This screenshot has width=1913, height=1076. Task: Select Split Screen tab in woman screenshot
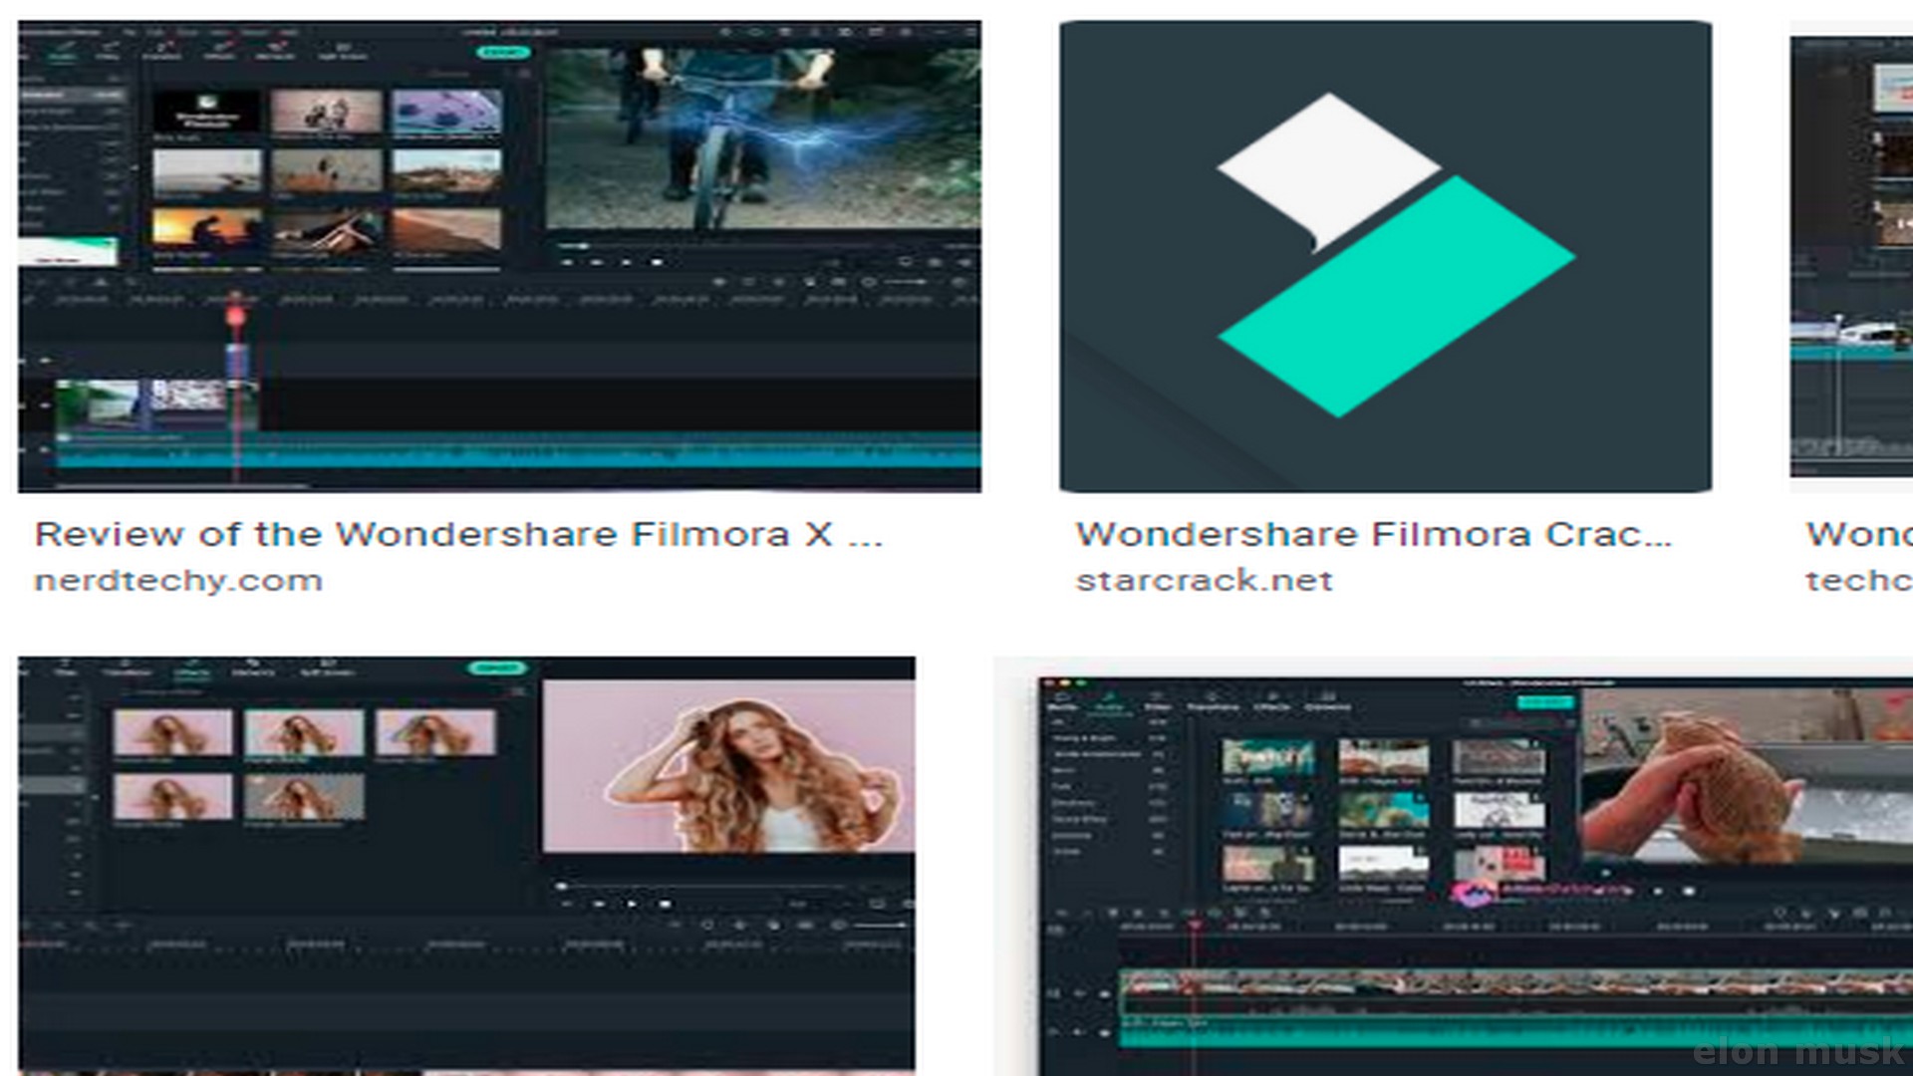[x=327, y=672]
